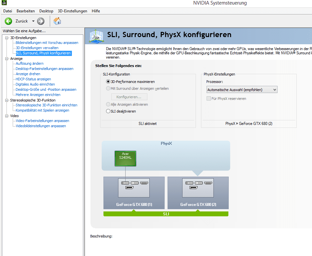Click HDMI port icon on GTX 680 (1)
The width and height of the screenshot is (312, 256).
tap(144, 183)
